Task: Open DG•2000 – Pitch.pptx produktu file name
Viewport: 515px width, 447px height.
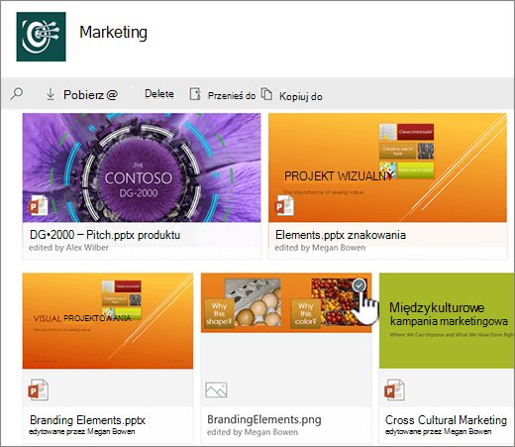Action: (x=105, y=235)
